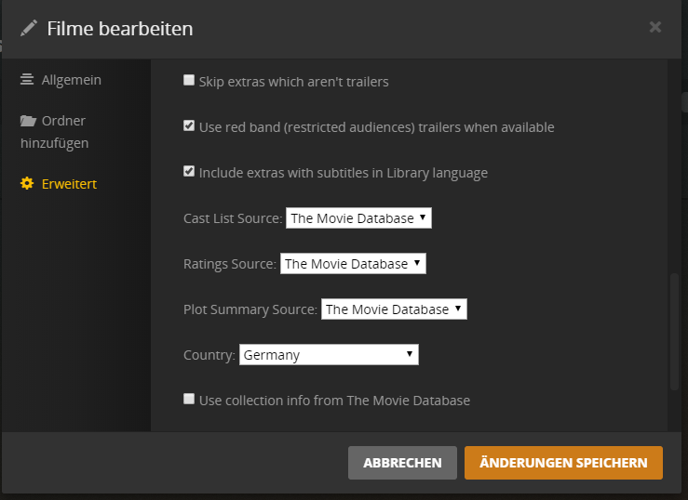Uncheck Use red band trailers option

click(x=189, y=126)
